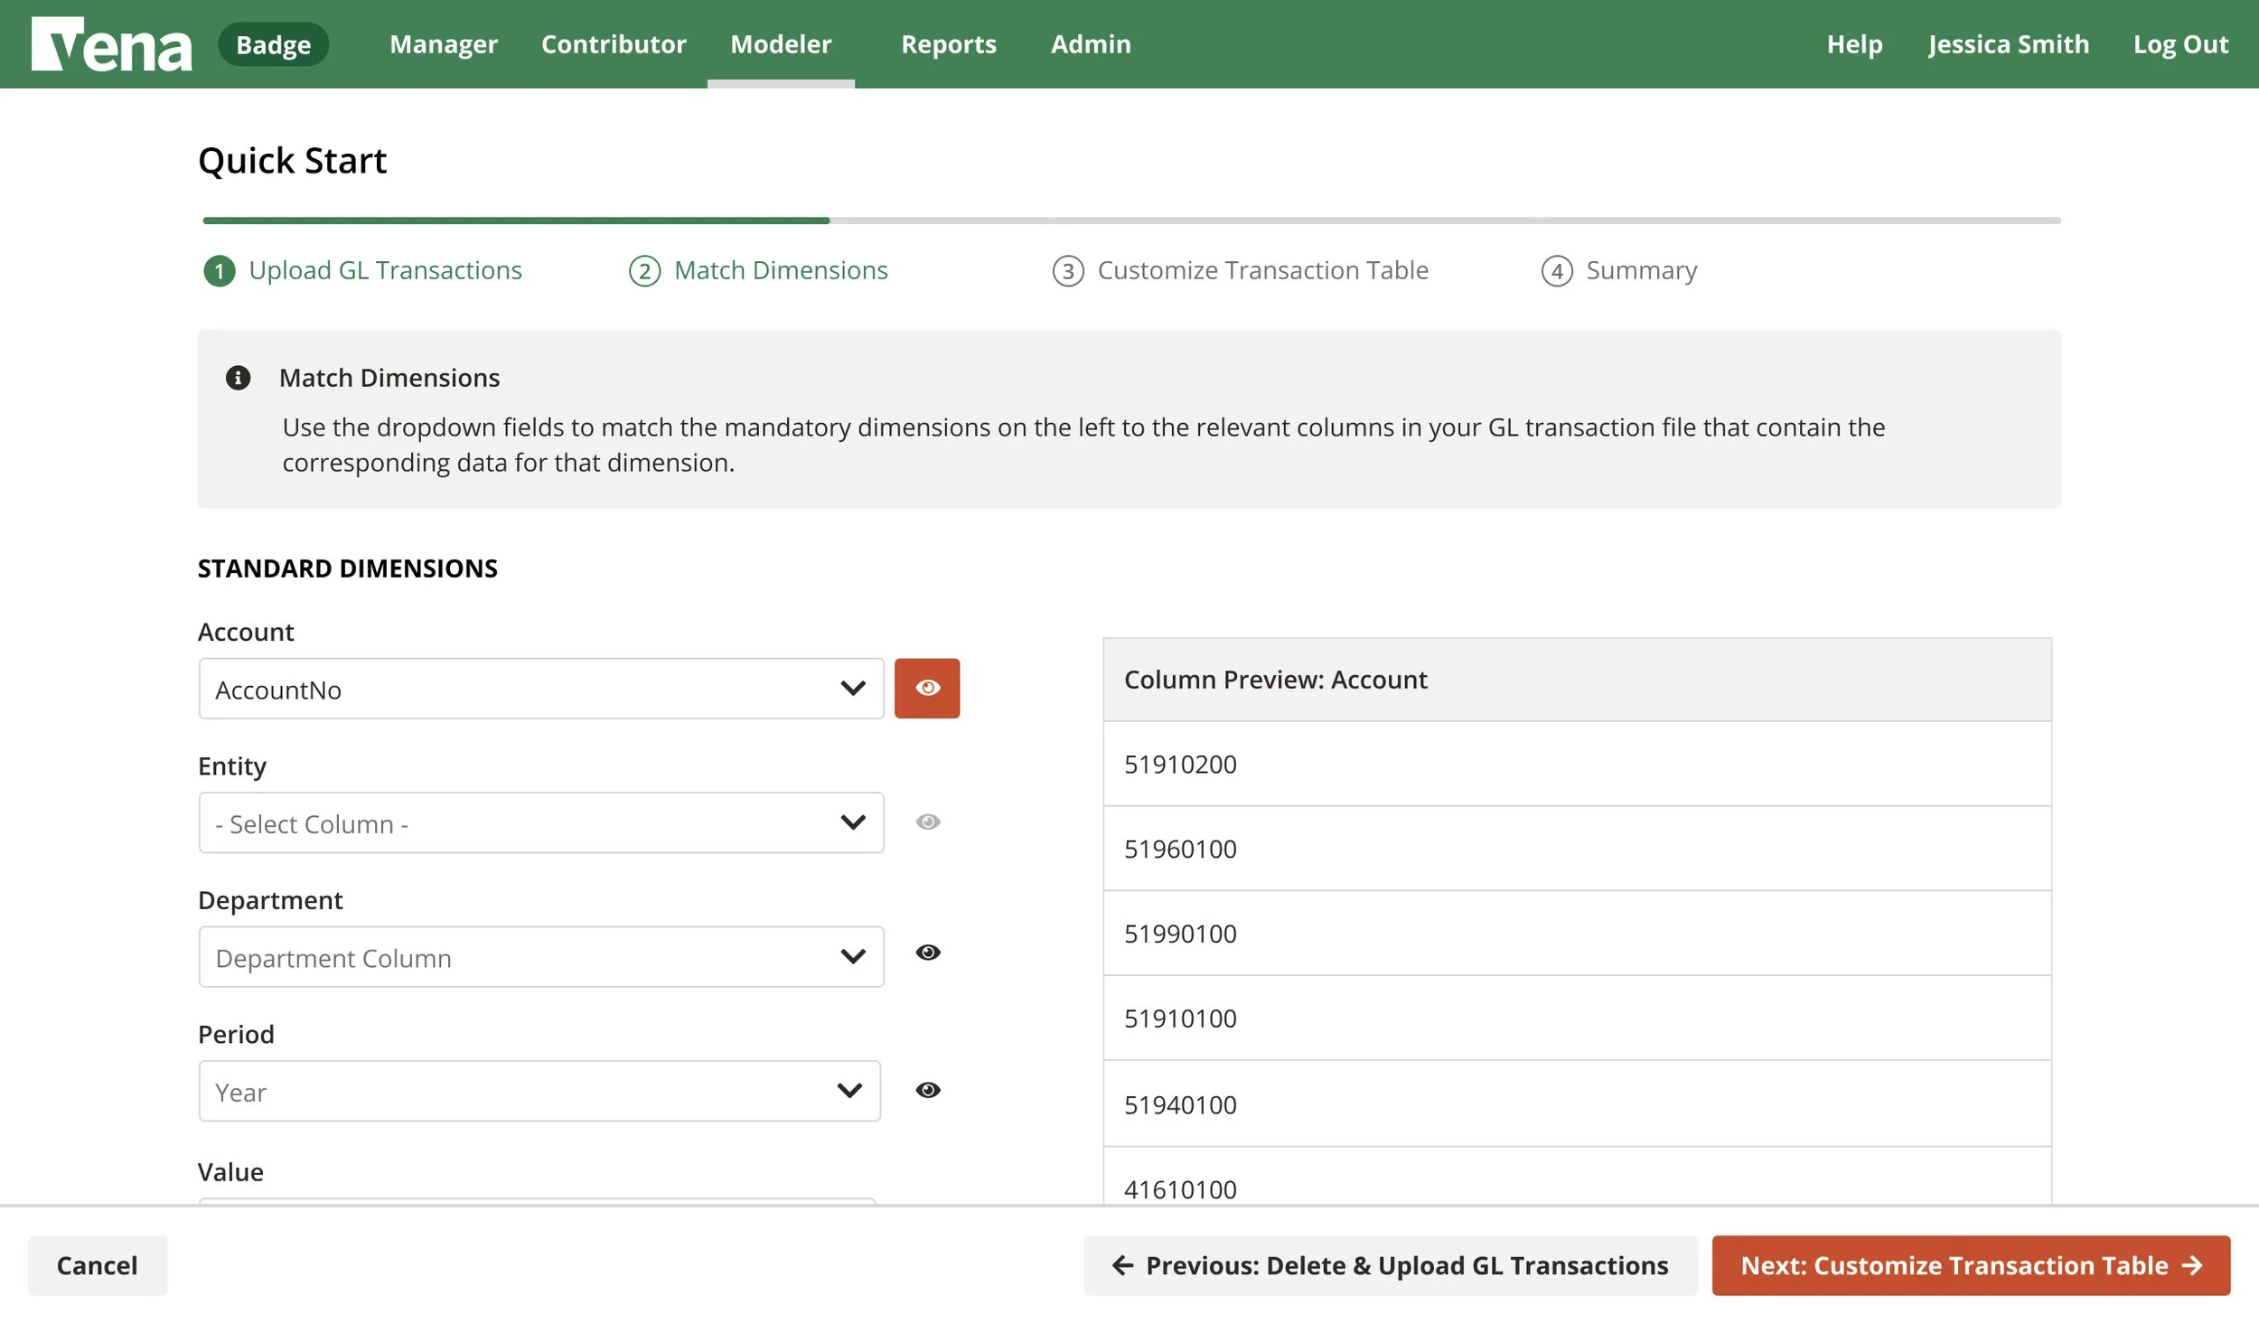
Task: Open the Entity Select Column dropdown
Action: pos(540,822)
